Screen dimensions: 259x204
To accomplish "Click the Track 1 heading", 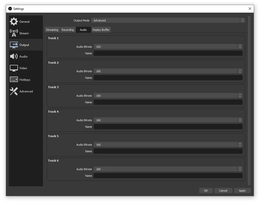I will (x=53, y=38).
